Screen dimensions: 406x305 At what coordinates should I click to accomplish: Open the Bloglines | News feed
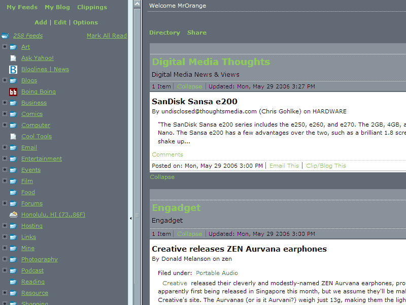(x=45, y=69)
